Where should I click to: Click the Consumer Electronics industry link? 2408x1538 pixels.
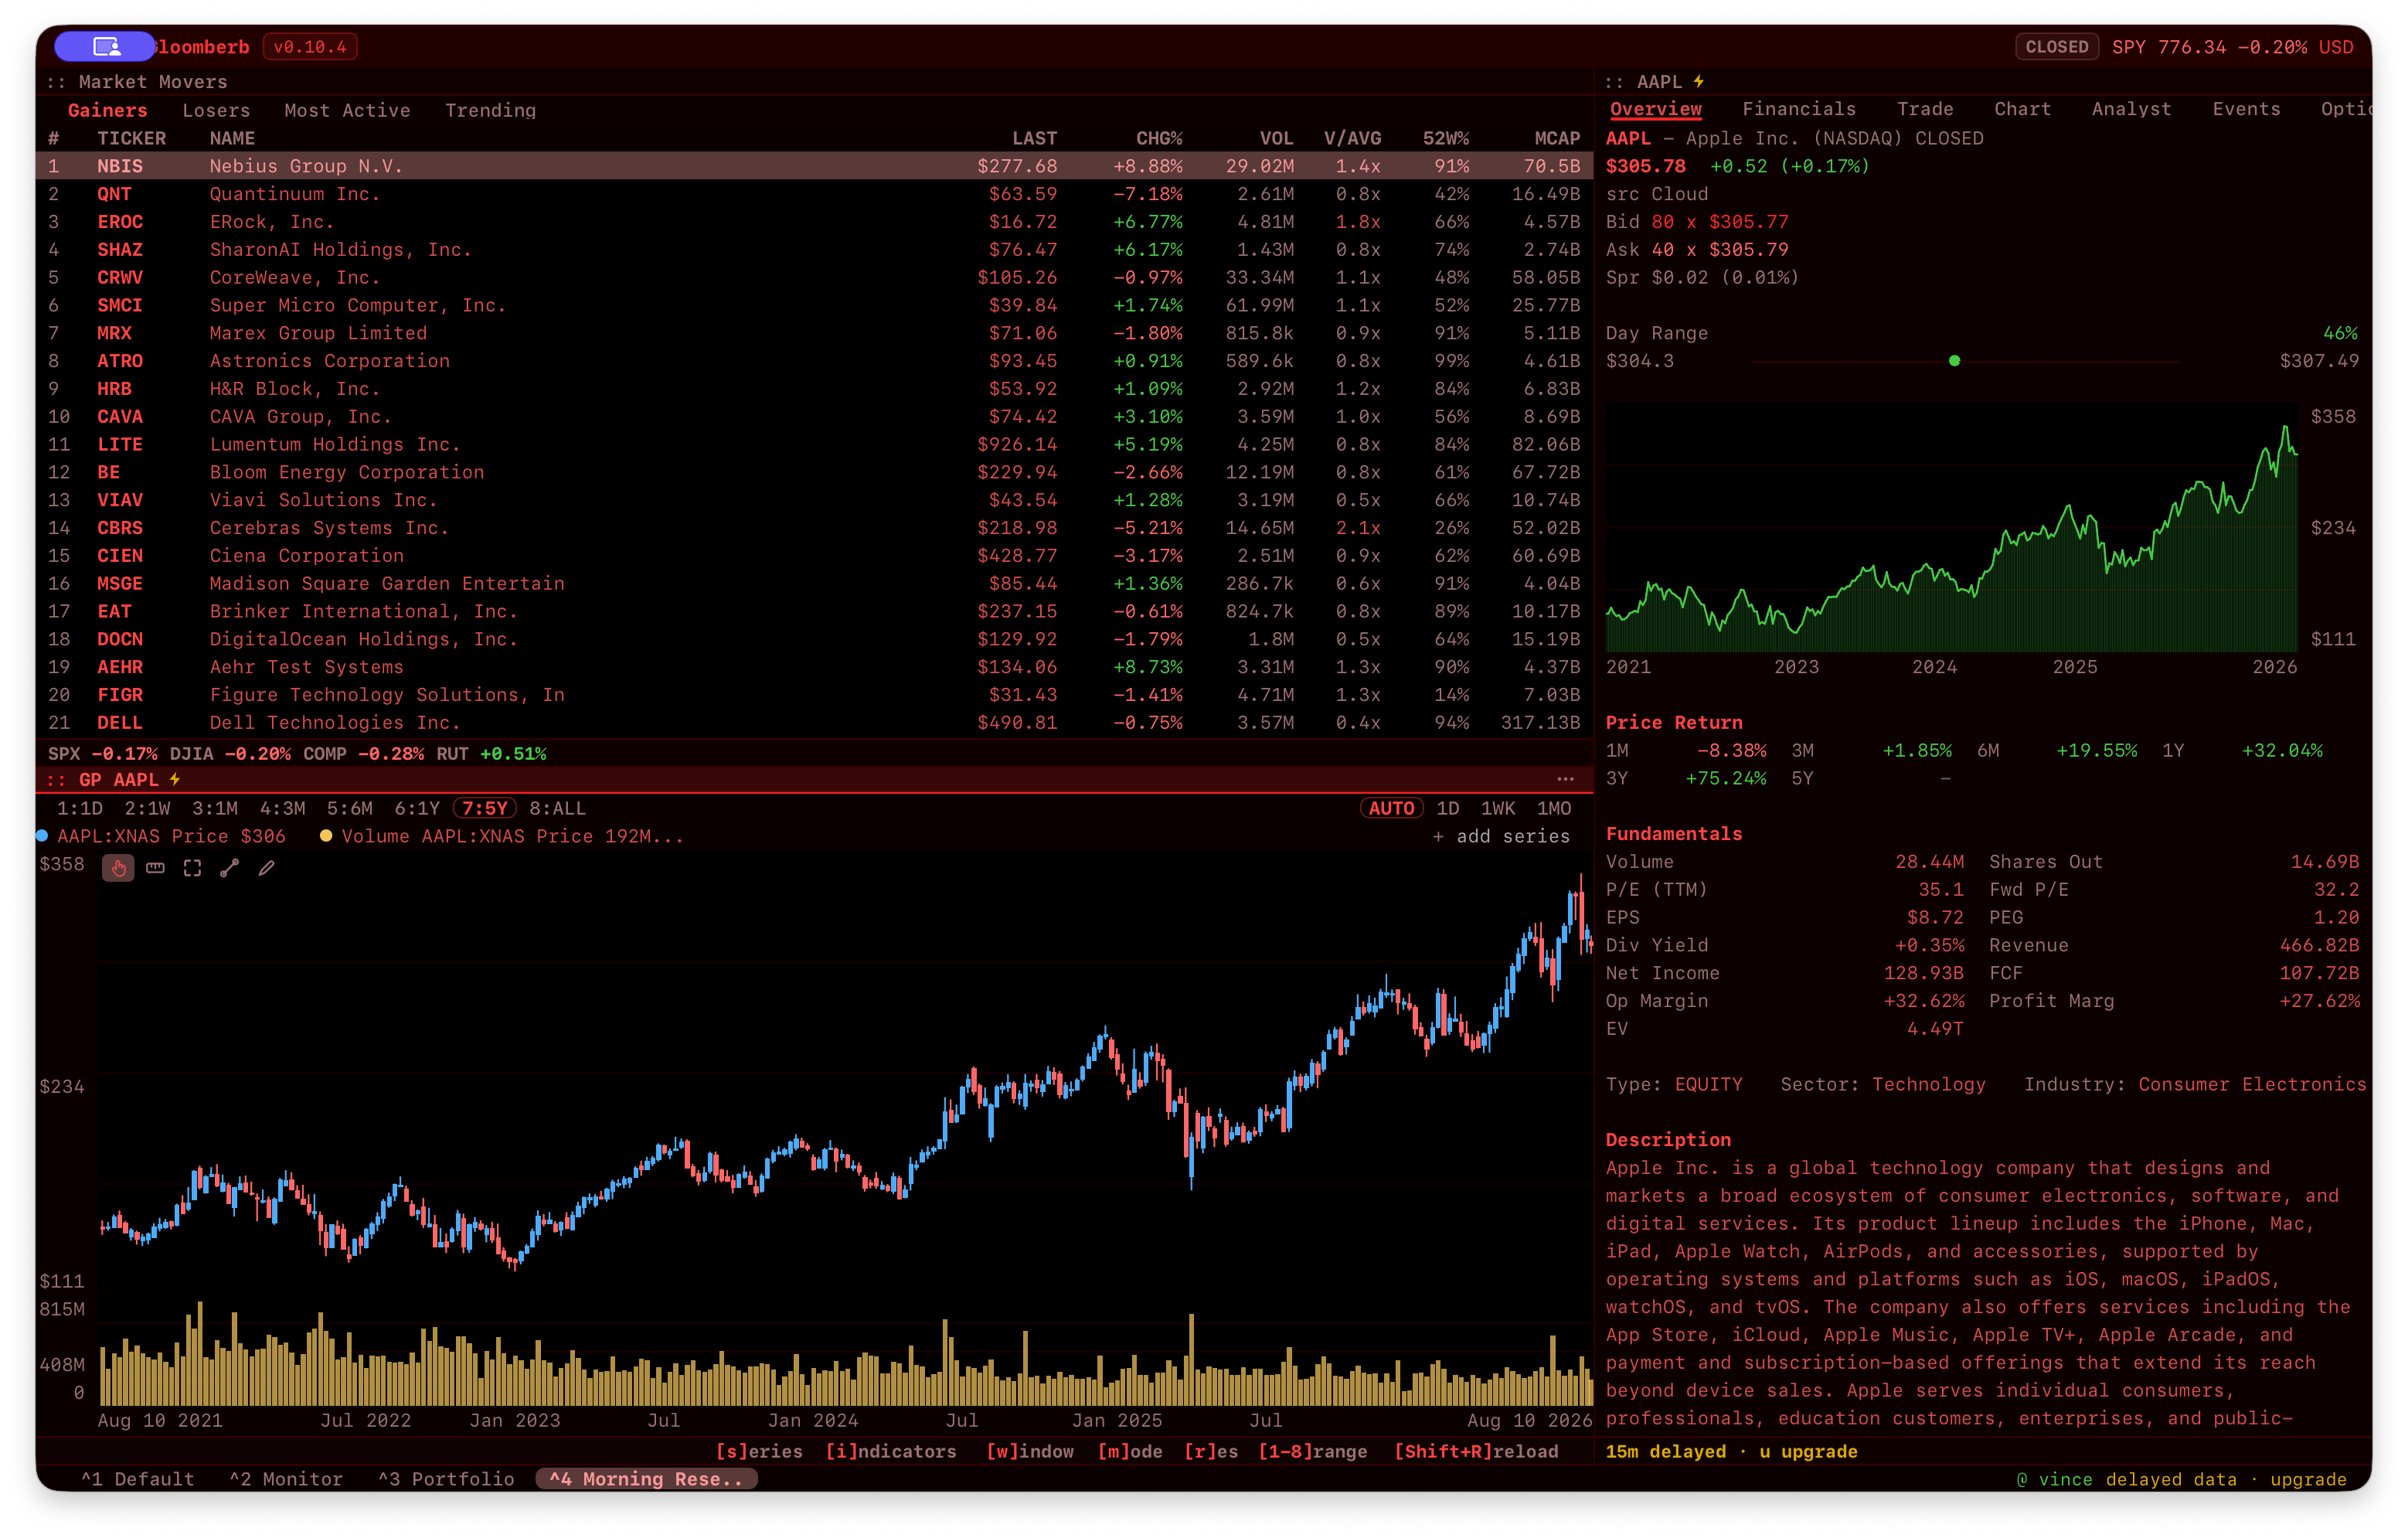[2252, 1084]
